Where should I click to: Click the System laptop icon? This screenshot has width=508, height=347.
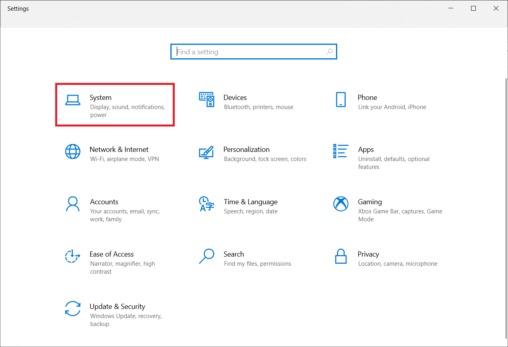coord(73,100)
